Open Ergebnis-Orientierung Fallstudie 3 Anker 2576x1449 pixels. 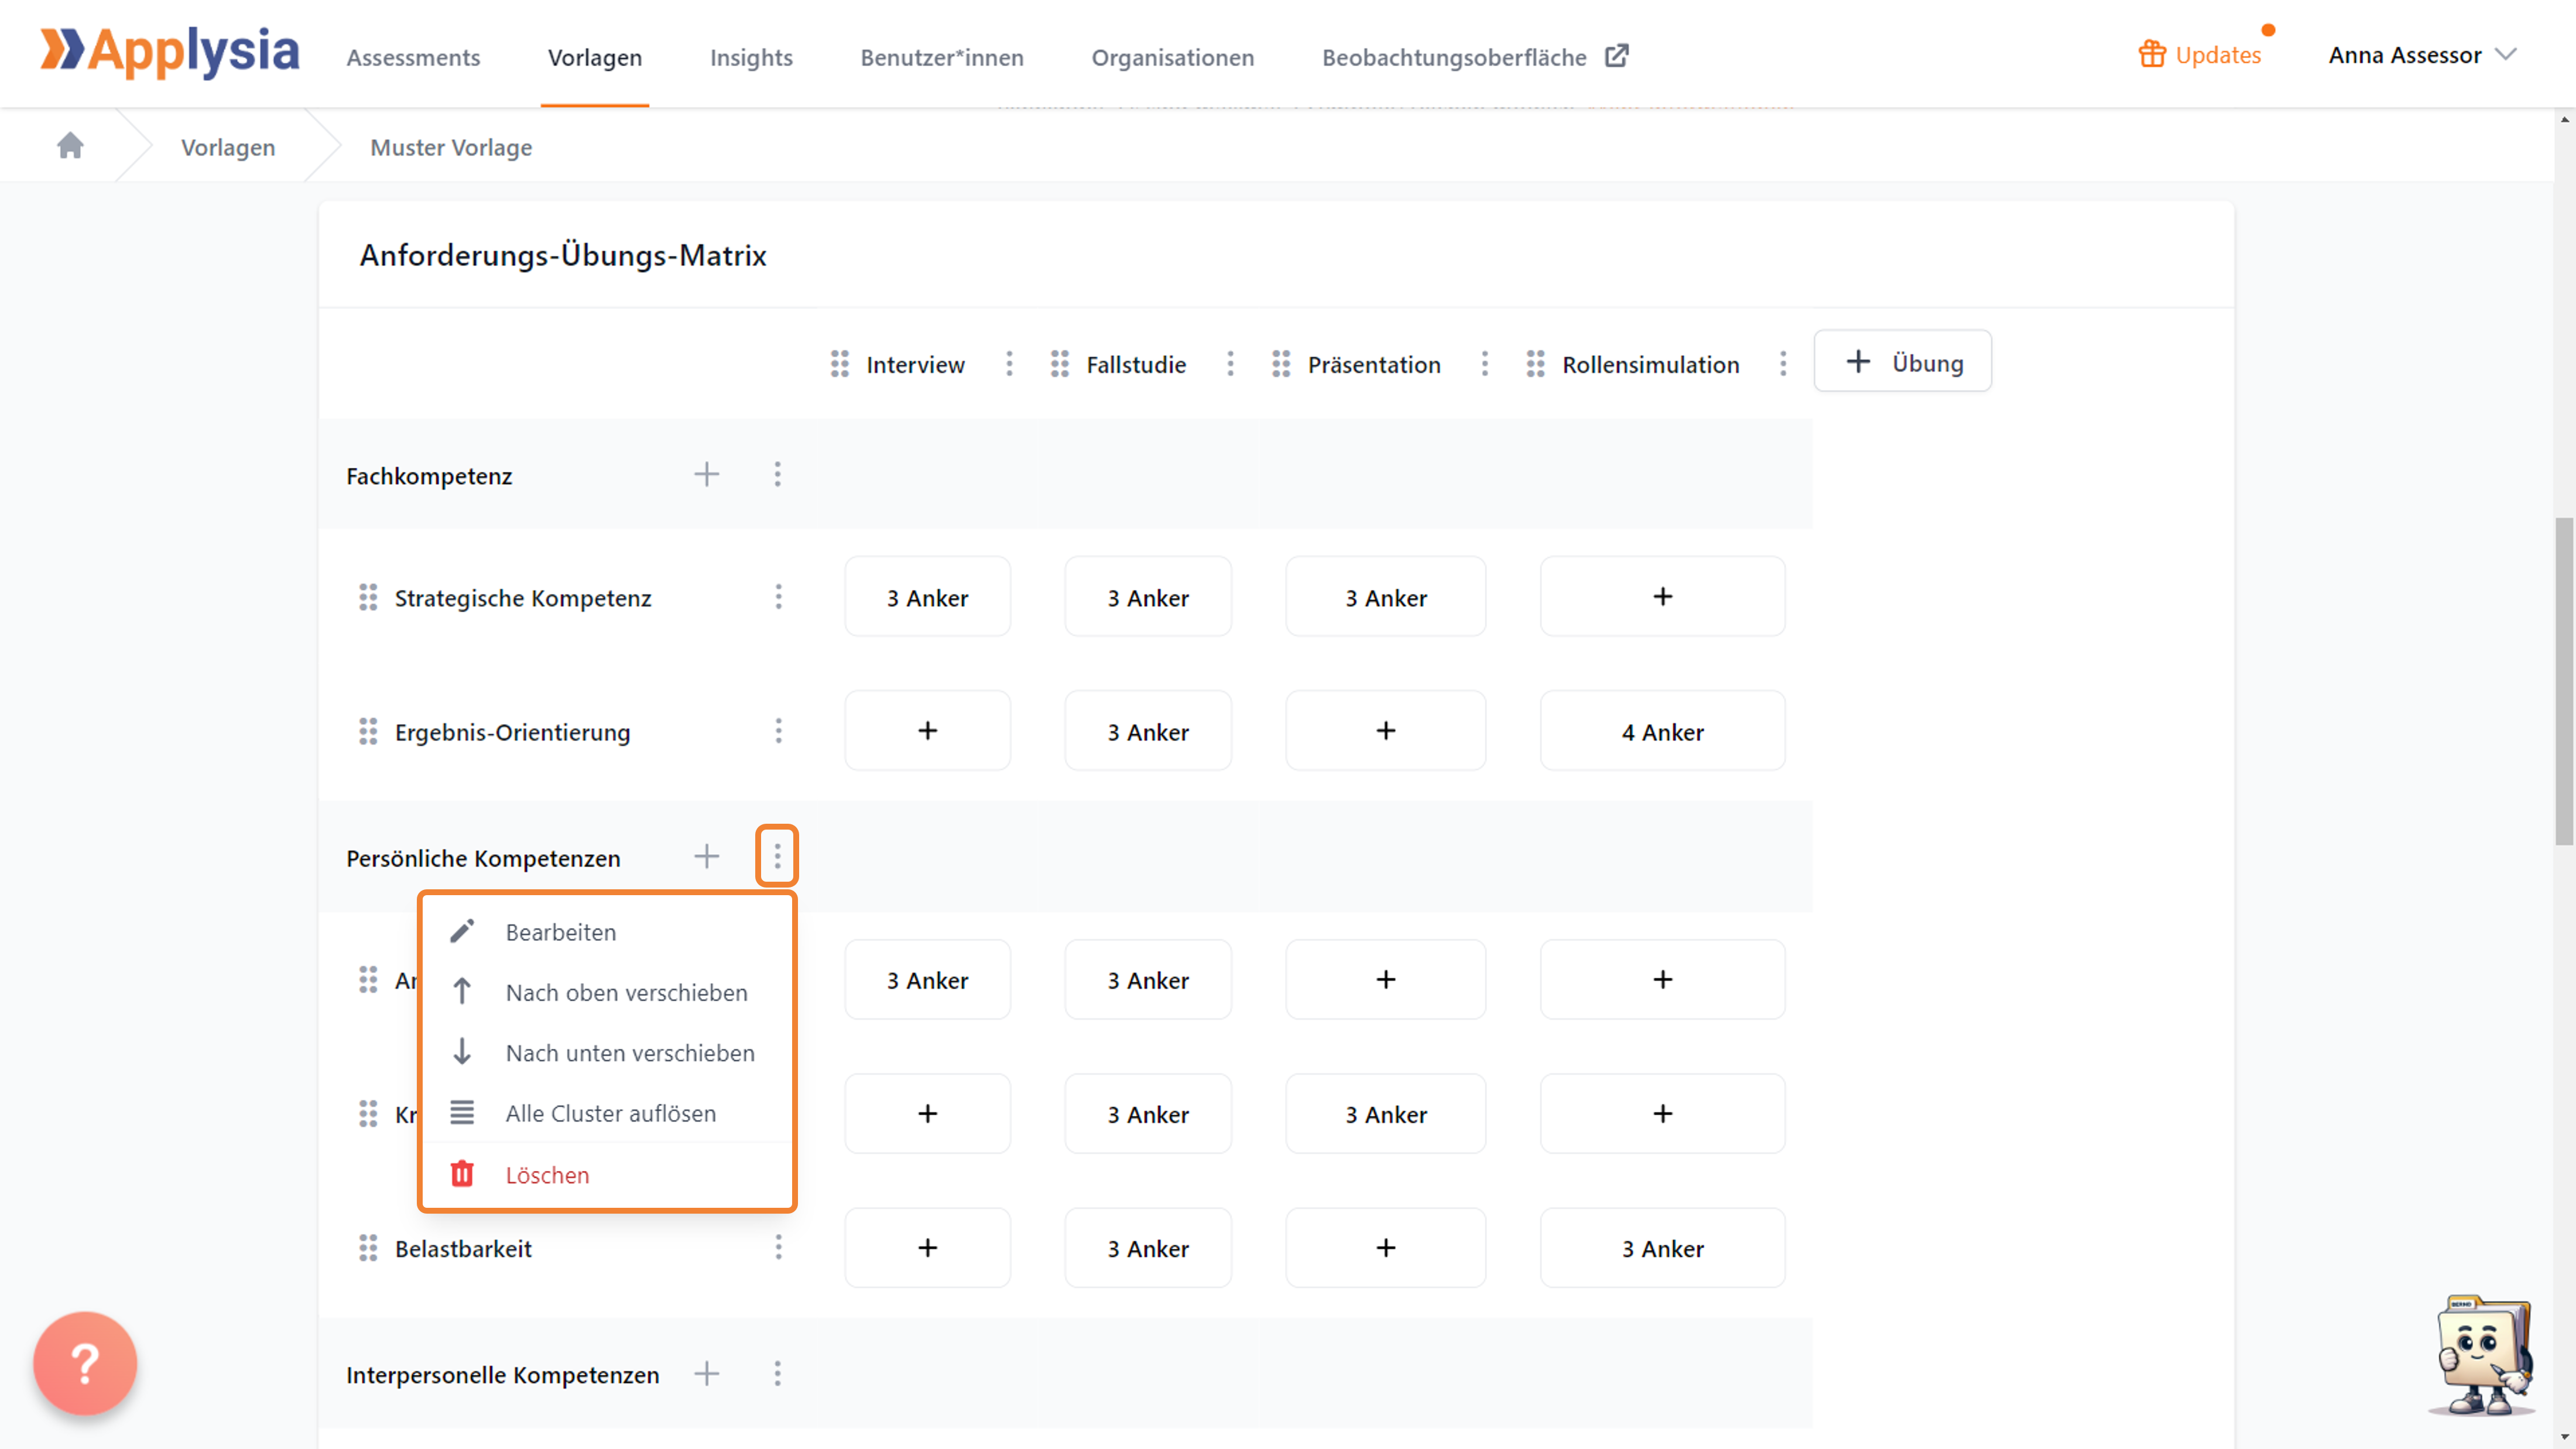tap(1148, 731)
